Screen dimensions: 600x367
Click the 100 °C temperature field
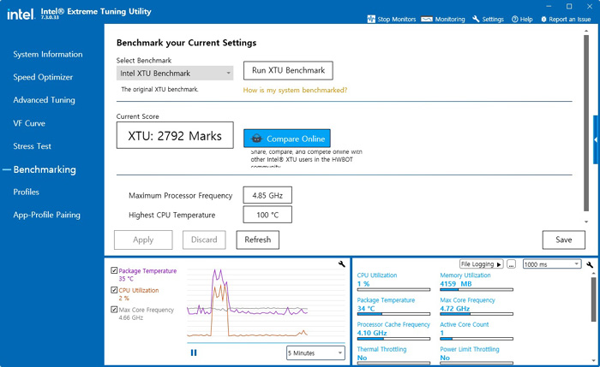(267, 215)
